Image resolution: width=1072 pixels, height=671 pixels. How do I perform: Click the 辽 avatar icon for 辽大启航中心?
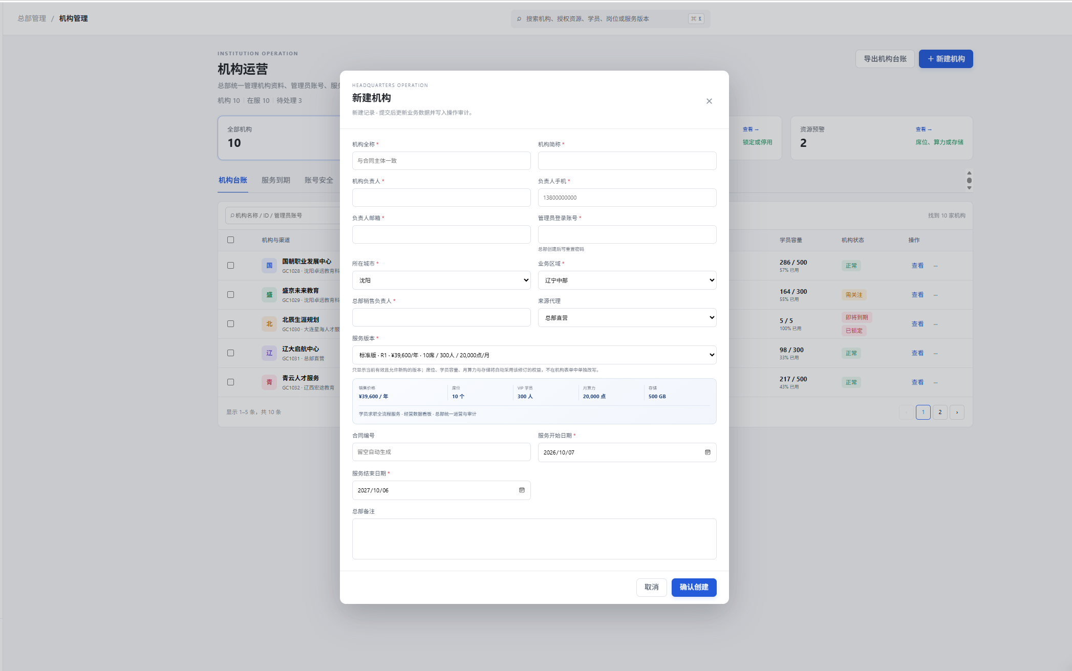click(x=269, y=353)
